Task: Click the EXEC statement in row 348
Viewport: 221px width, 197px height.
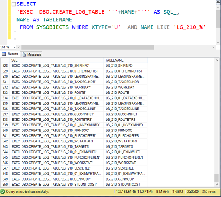Action: [57, 174]
